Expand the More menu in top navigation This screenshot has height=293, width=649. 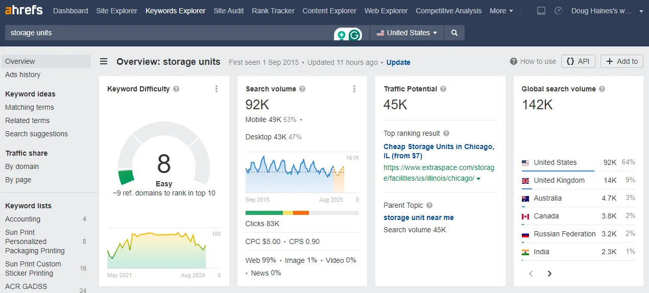[501, 11]
